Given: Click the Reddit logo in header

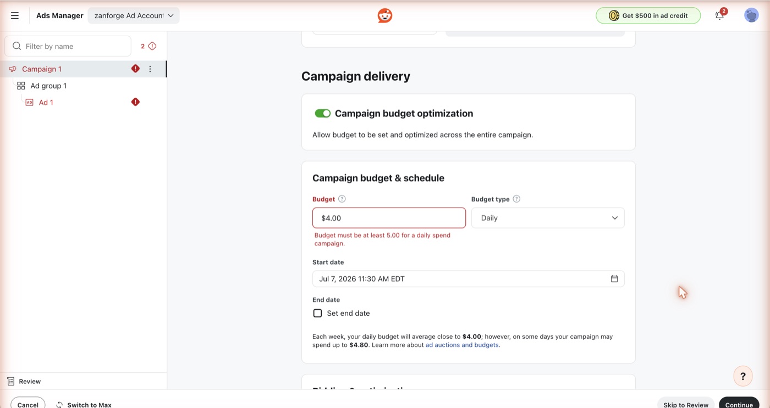Looking at the screenshot, I should point(385,15).
